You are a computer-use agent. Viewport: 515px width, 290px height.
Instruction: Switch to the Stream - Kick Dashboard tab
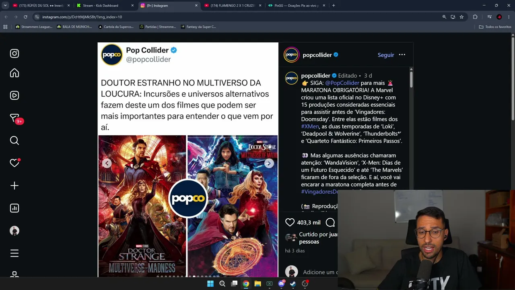105,6
